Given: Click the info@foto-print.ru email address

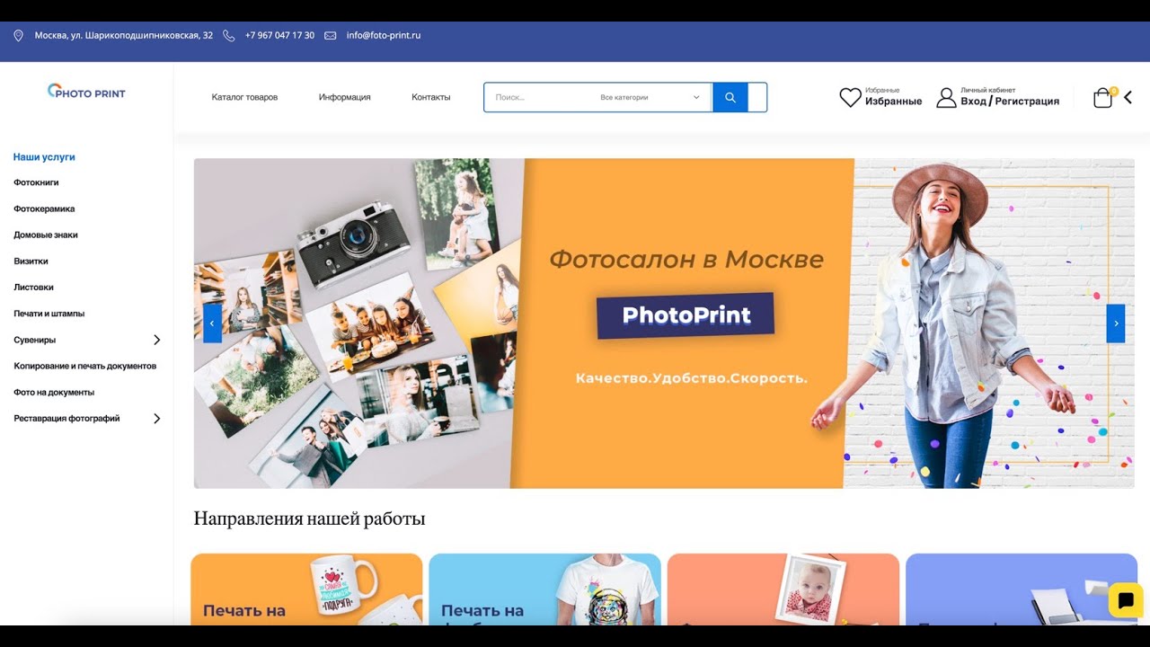Looking at the screenshot, I should point(384,36).
